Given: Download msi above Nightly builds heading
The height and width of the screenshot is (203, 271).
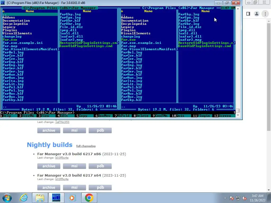Looking at the screenshot, I should [x=74, y=131].
